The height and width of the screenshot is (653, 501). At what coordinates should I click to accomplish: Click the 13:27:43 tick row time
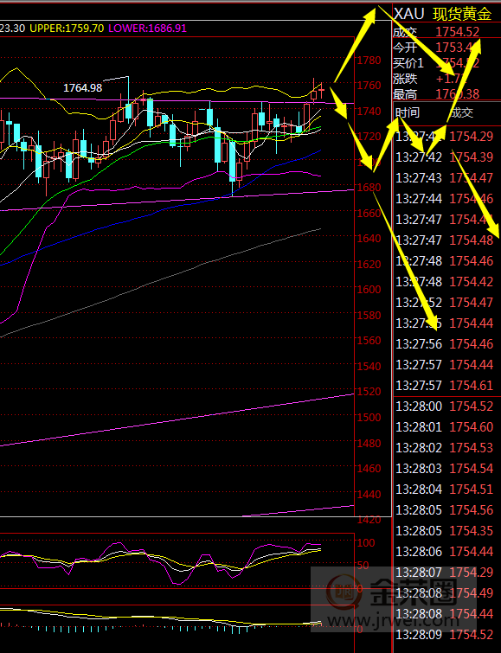[419, 178]
